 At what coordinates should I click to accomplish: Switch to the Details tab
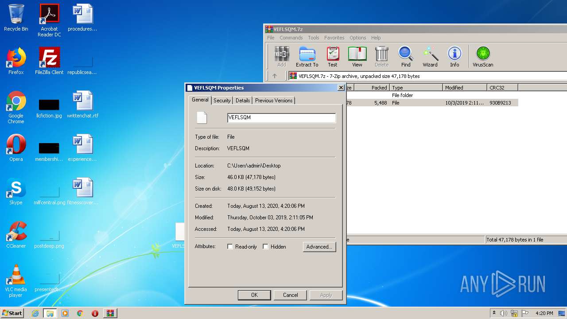[x=243, y=101]
